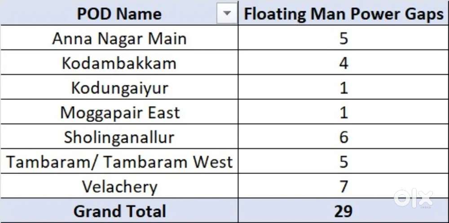Click Moggapair East's gap value cell

tap(343, 112)
